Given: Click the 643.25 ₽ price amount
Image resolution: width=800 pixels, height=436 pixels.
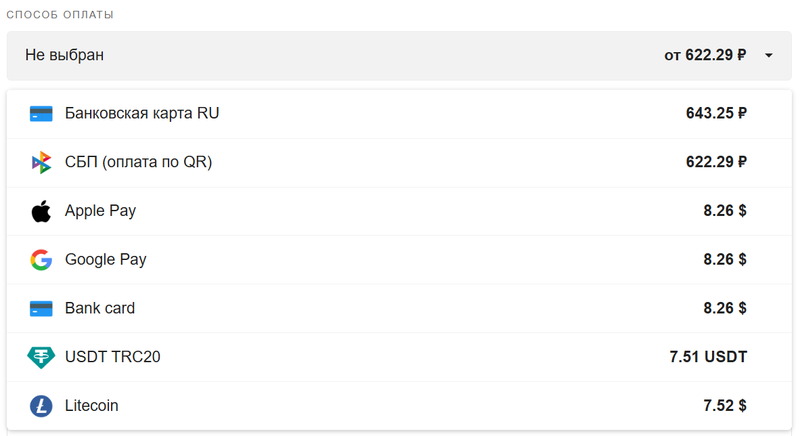Looking at the screenshot, I should [x=716, y=113].
